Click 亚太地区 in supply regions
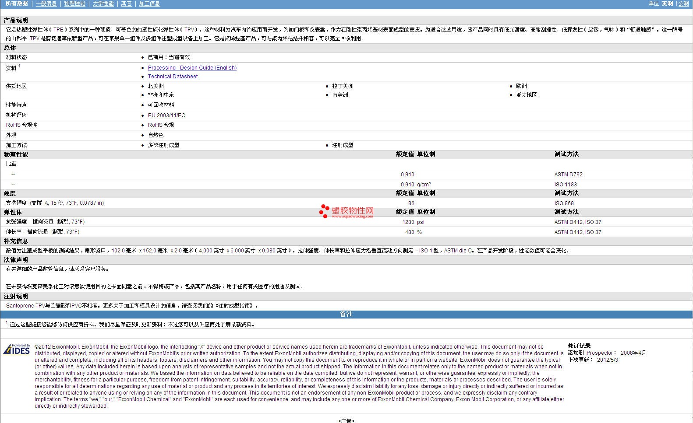The image size is (693, 423). [527, 95]
